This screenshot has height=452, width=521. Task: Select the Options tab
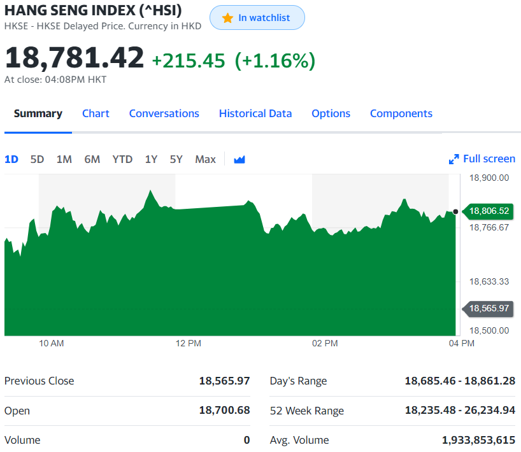(x=331, y=113)
